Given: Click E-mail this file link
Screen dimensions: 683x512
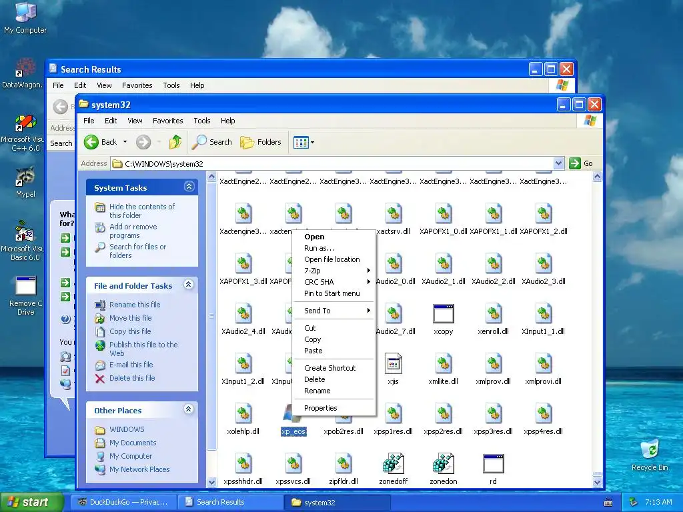Looking at the screenshot, I should (131, 365).
